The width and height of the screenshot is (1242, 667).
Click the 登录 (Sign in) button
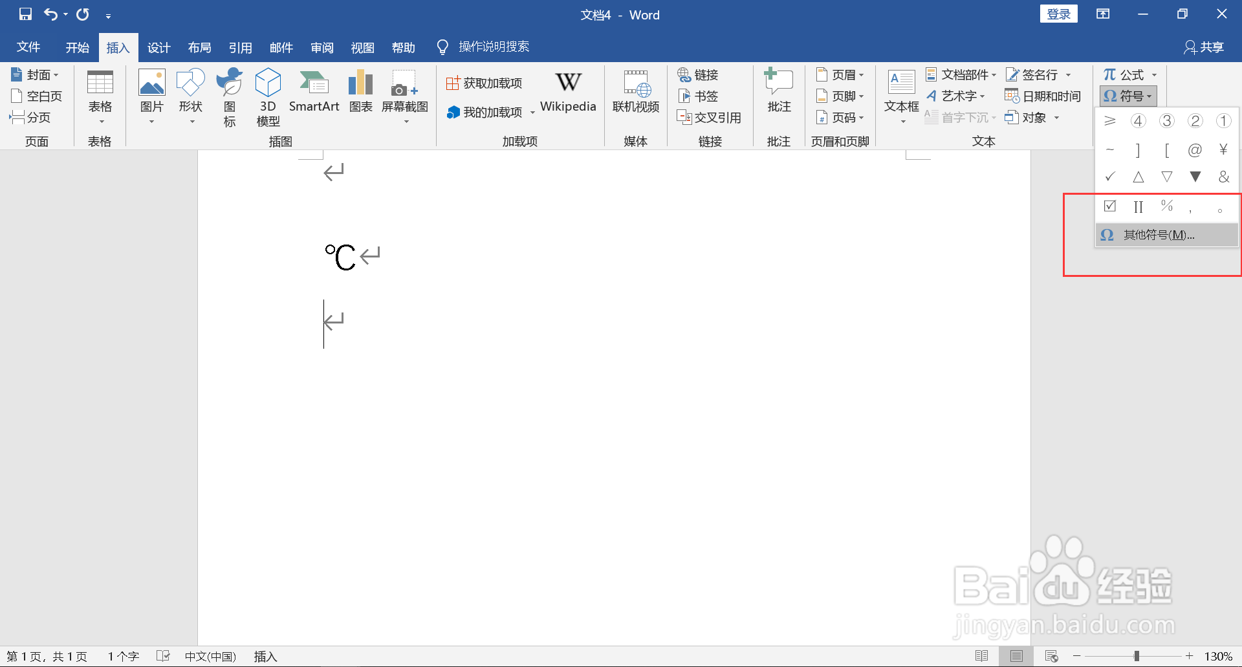coord(1058,13)
